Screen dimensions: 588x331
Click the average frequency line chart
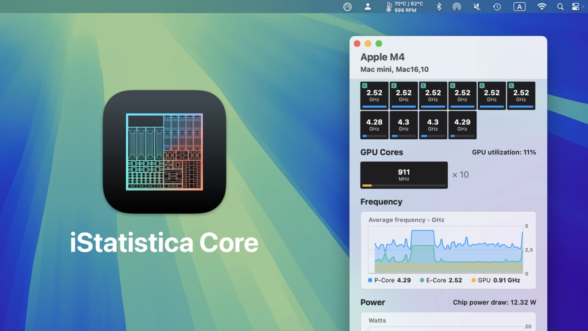pyautogui.click(x=446, y=250)
